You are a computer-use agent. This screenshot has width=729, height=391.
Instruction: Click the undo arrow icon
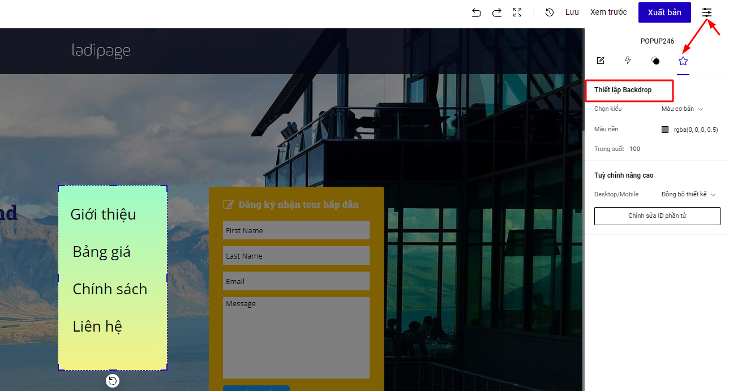tap(476, 12)
